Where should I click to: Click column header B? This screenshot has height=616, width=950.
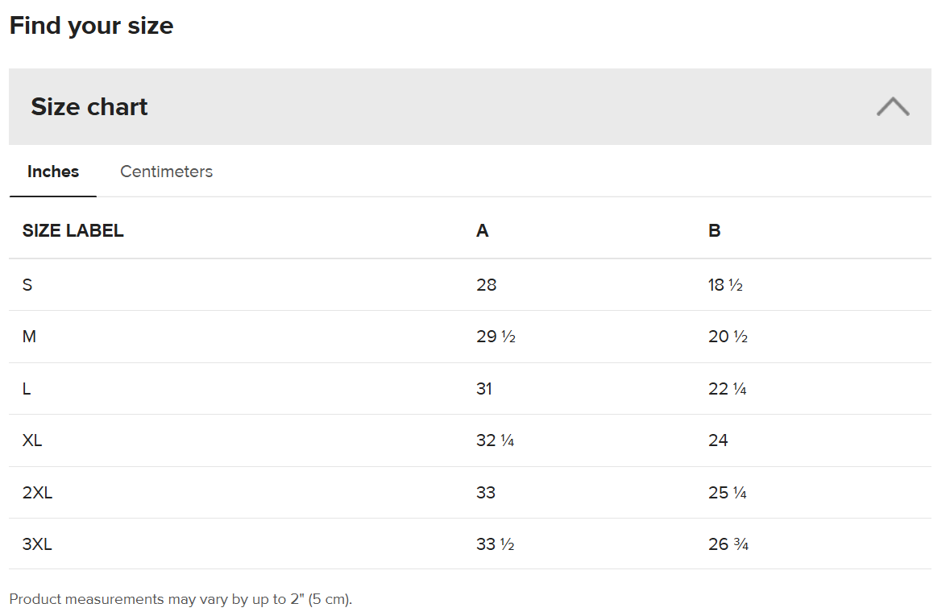pos(715,231)
